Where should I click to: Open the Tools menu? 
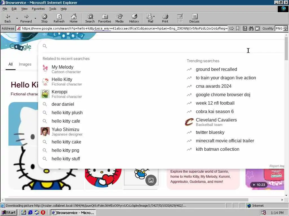point(53,9)
